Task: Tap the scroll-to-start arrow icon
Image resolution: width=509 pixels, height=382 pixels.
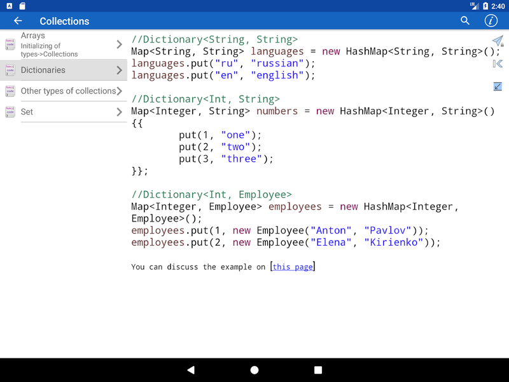Action: (x=497, y=63)
